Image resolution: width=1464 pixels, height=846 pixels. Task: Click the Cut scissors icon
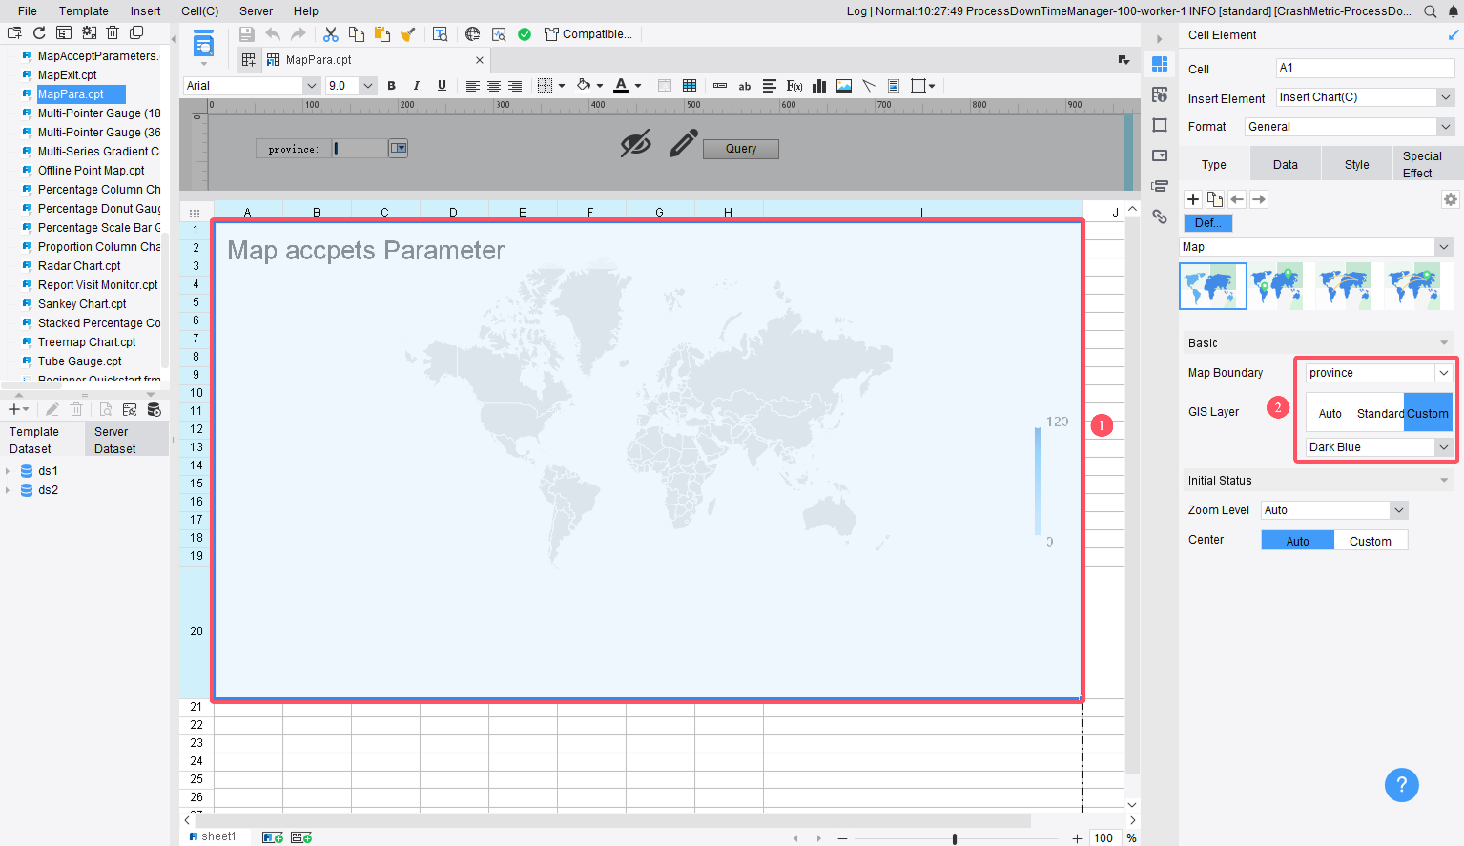(x=330, y=34)
